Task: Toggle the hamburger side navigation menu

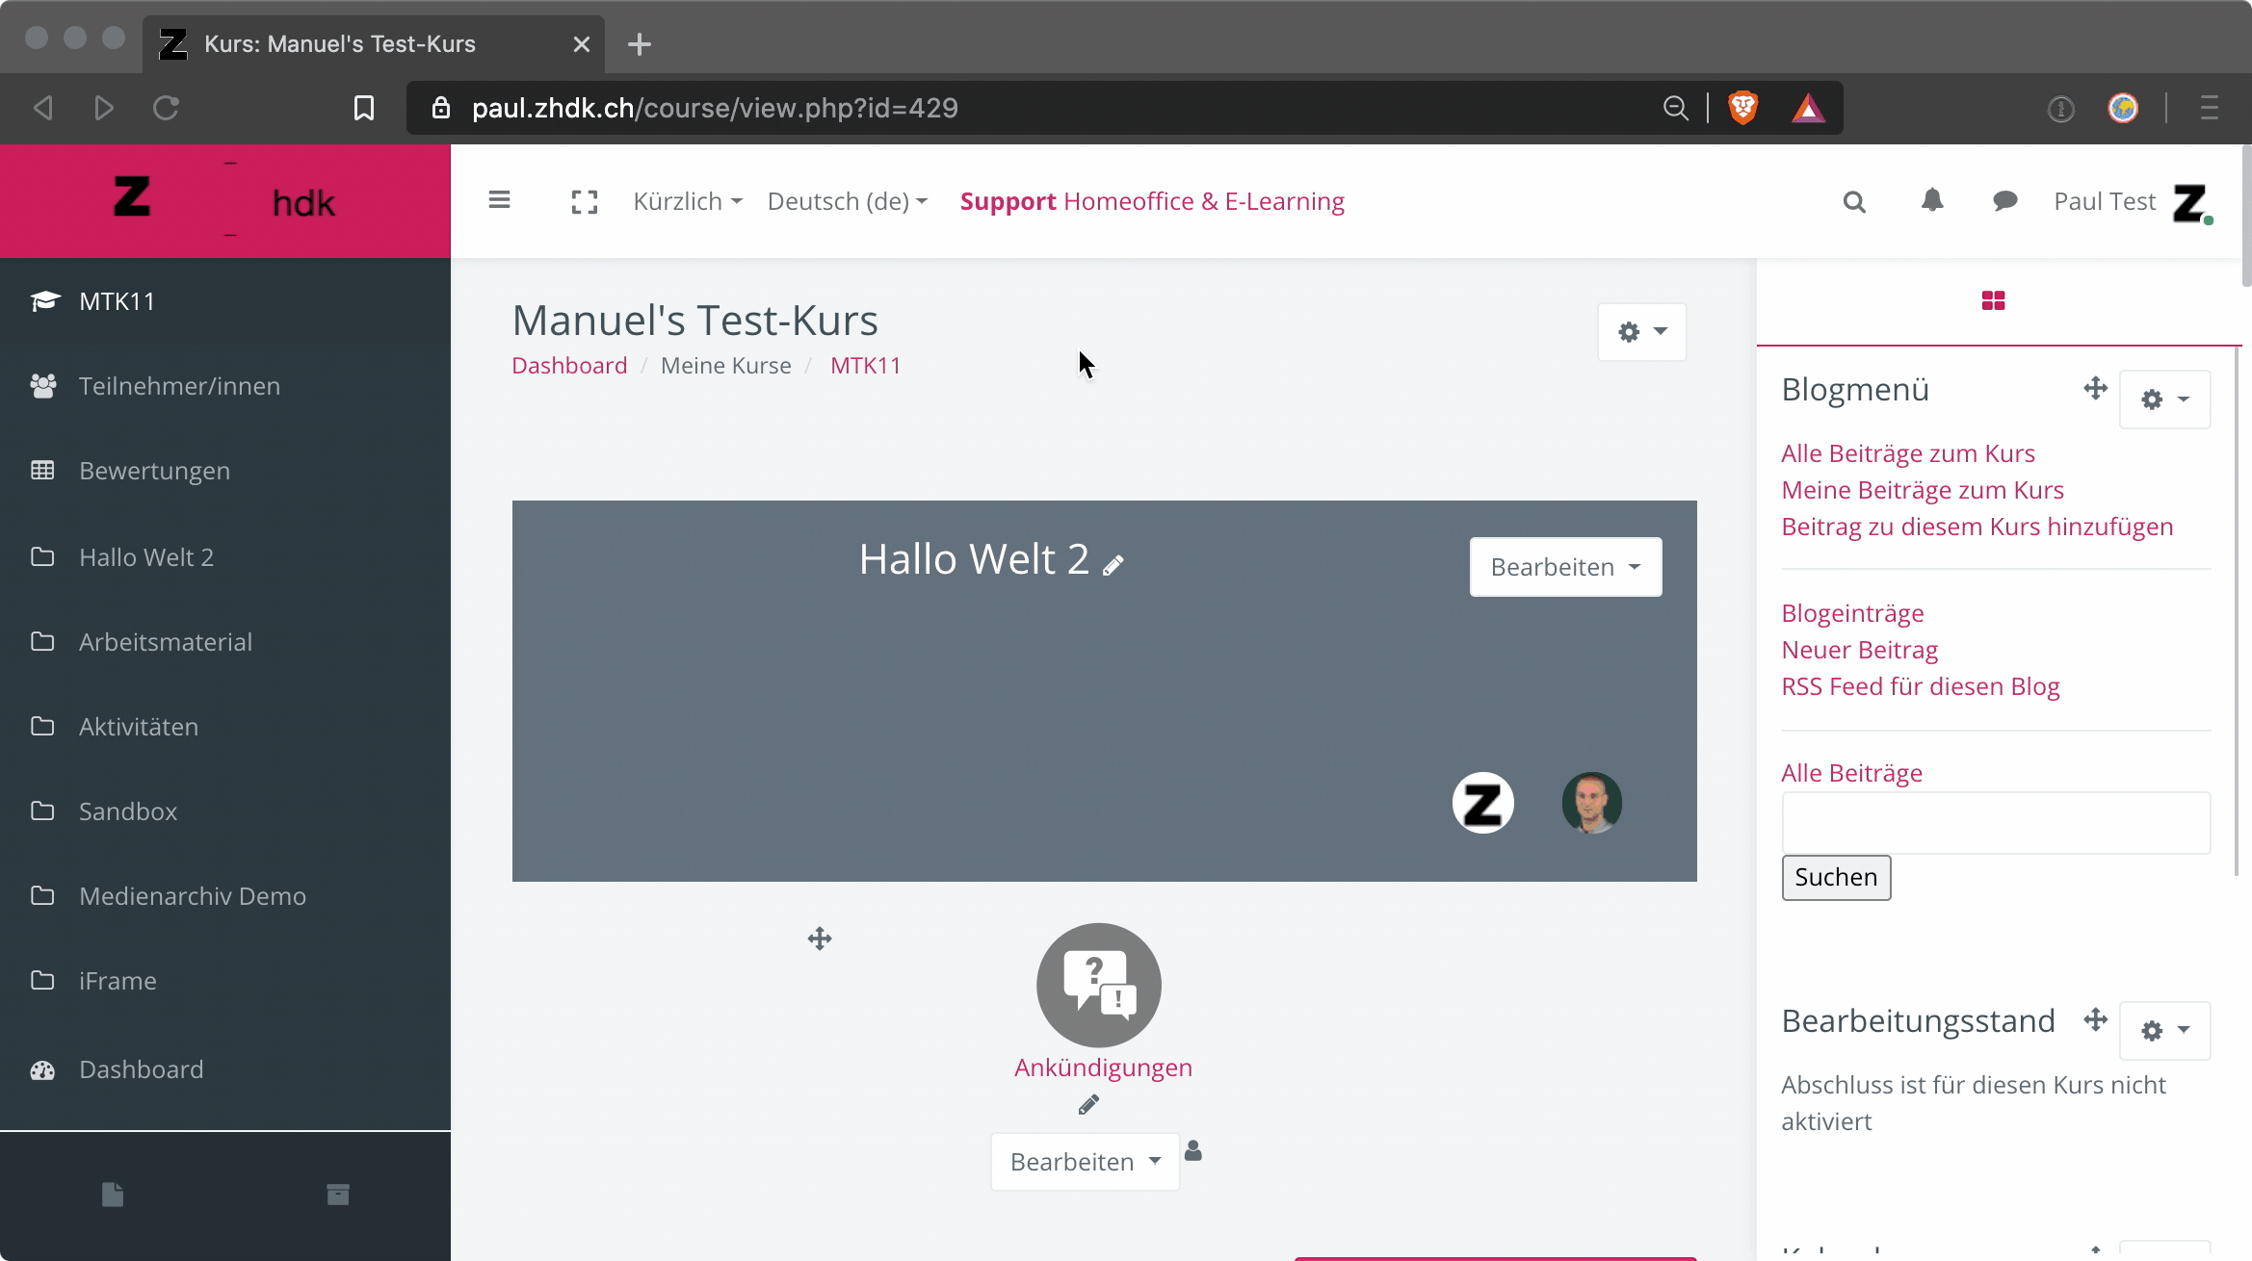Action: coord(499,200)
